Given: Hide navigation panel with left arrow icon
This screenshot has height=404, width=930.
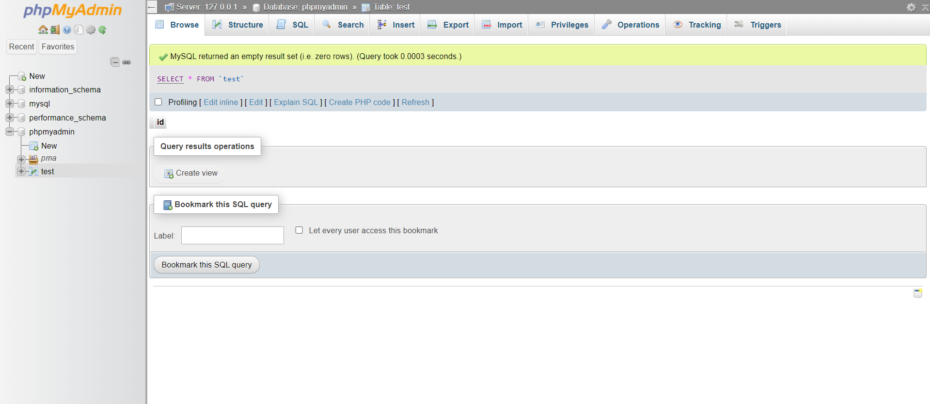Looking at the screenshot, I should click(152, 7).
